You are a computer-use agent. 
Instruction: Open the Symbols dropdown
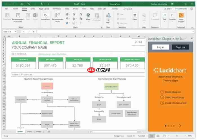(x=172, y=17)
